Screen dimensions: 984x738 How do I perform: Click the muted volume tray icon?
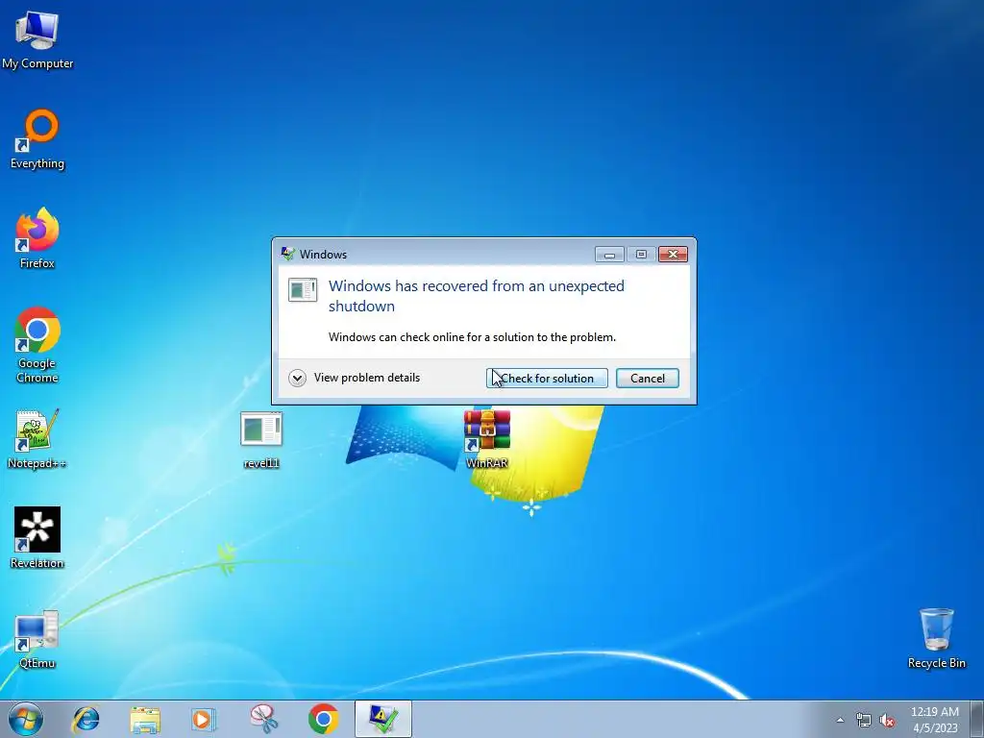[887, 720]
